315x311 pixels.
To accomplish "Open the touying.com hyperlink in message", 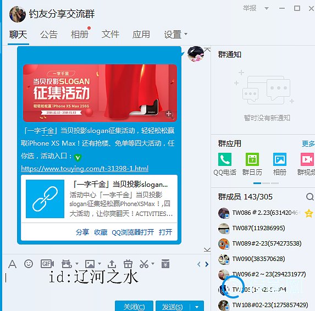I will (x=85, y=168).
